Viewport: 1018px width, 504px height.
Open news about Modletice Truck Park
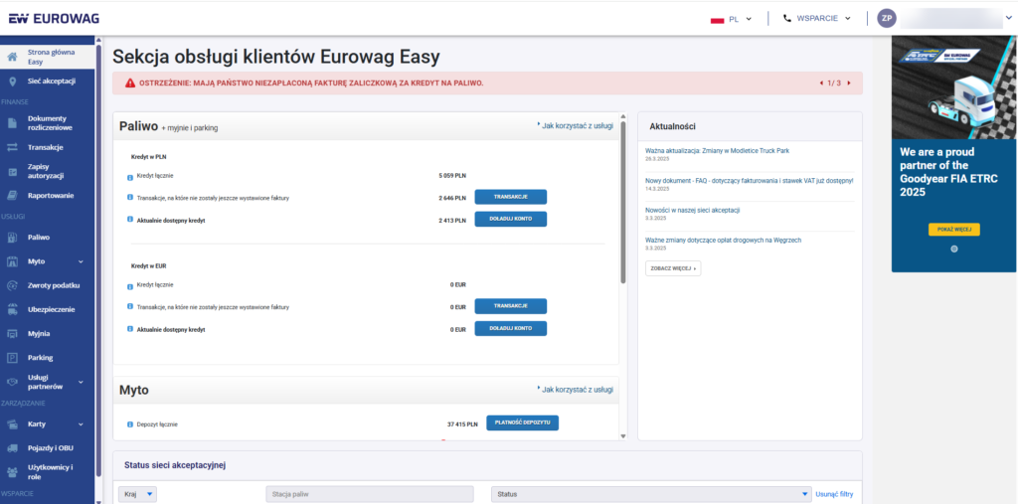click(718, 151)
